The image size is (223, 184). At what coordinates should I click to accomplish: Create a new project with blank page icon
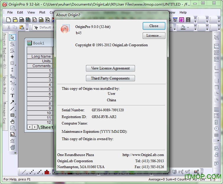pyautogui.click(x=9, y=20)
